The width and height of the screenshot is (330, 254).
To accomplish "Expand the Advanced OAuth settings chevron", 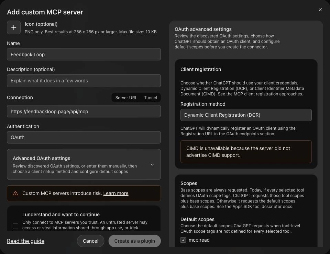I will pos(152,164).
